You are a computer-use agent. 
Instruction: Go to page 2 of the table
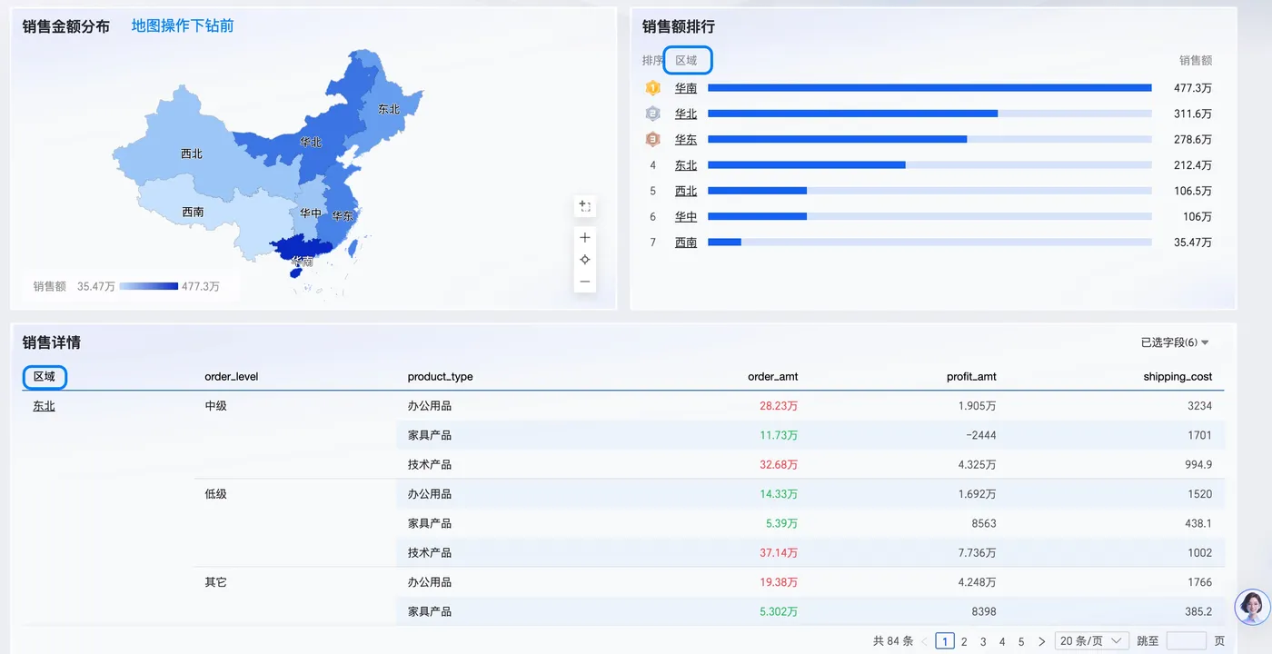964,641
